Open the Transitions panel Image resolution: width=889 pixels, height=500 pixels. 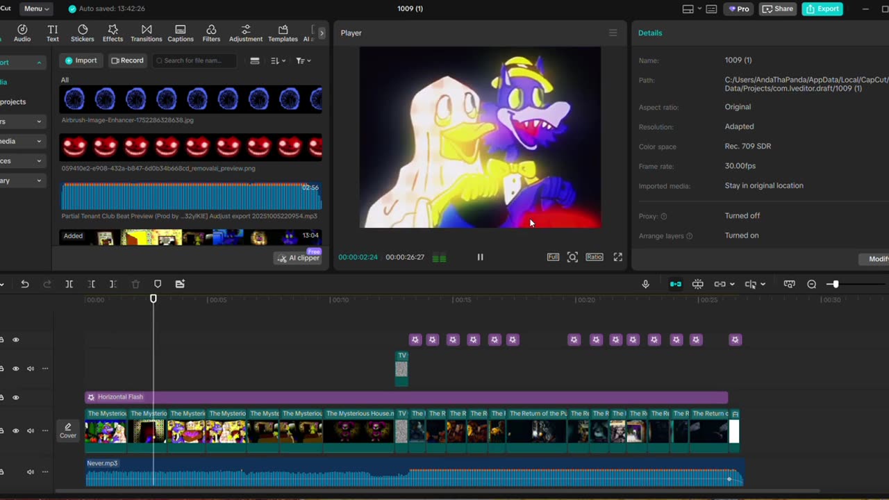(x=146, y=33)
